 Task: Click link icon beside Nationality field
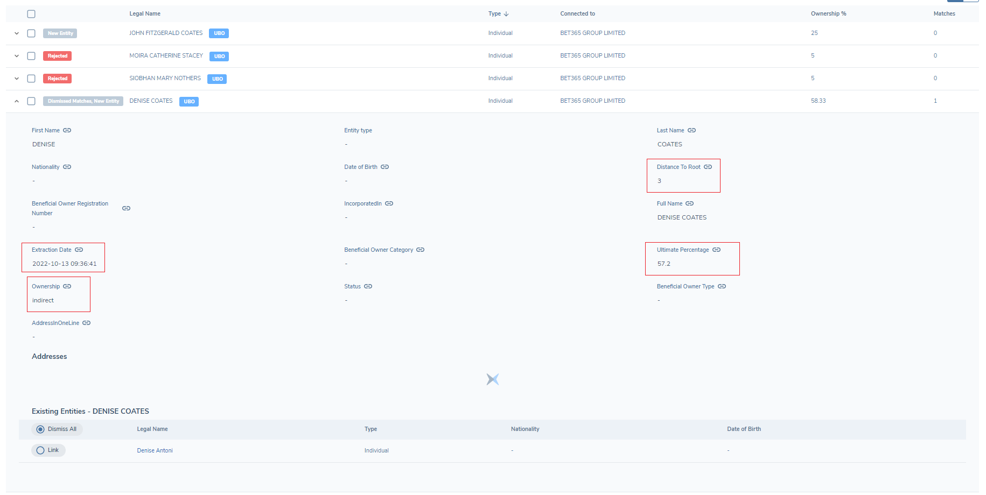[67, 167]
